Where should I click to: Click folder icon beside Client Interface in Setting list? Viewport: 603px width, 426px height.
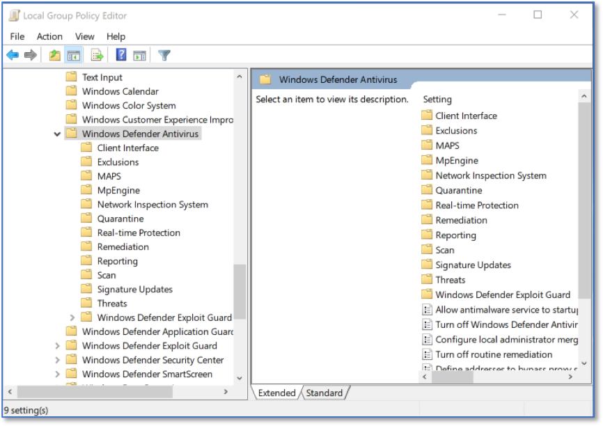pos(427,116)
